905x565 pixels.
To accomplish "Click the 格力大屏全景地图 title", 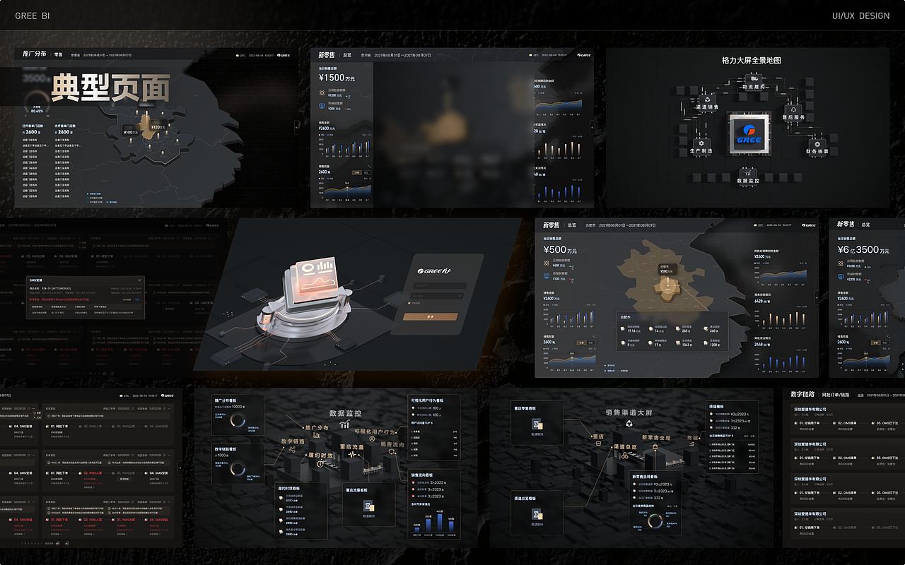I will [752, 61].
